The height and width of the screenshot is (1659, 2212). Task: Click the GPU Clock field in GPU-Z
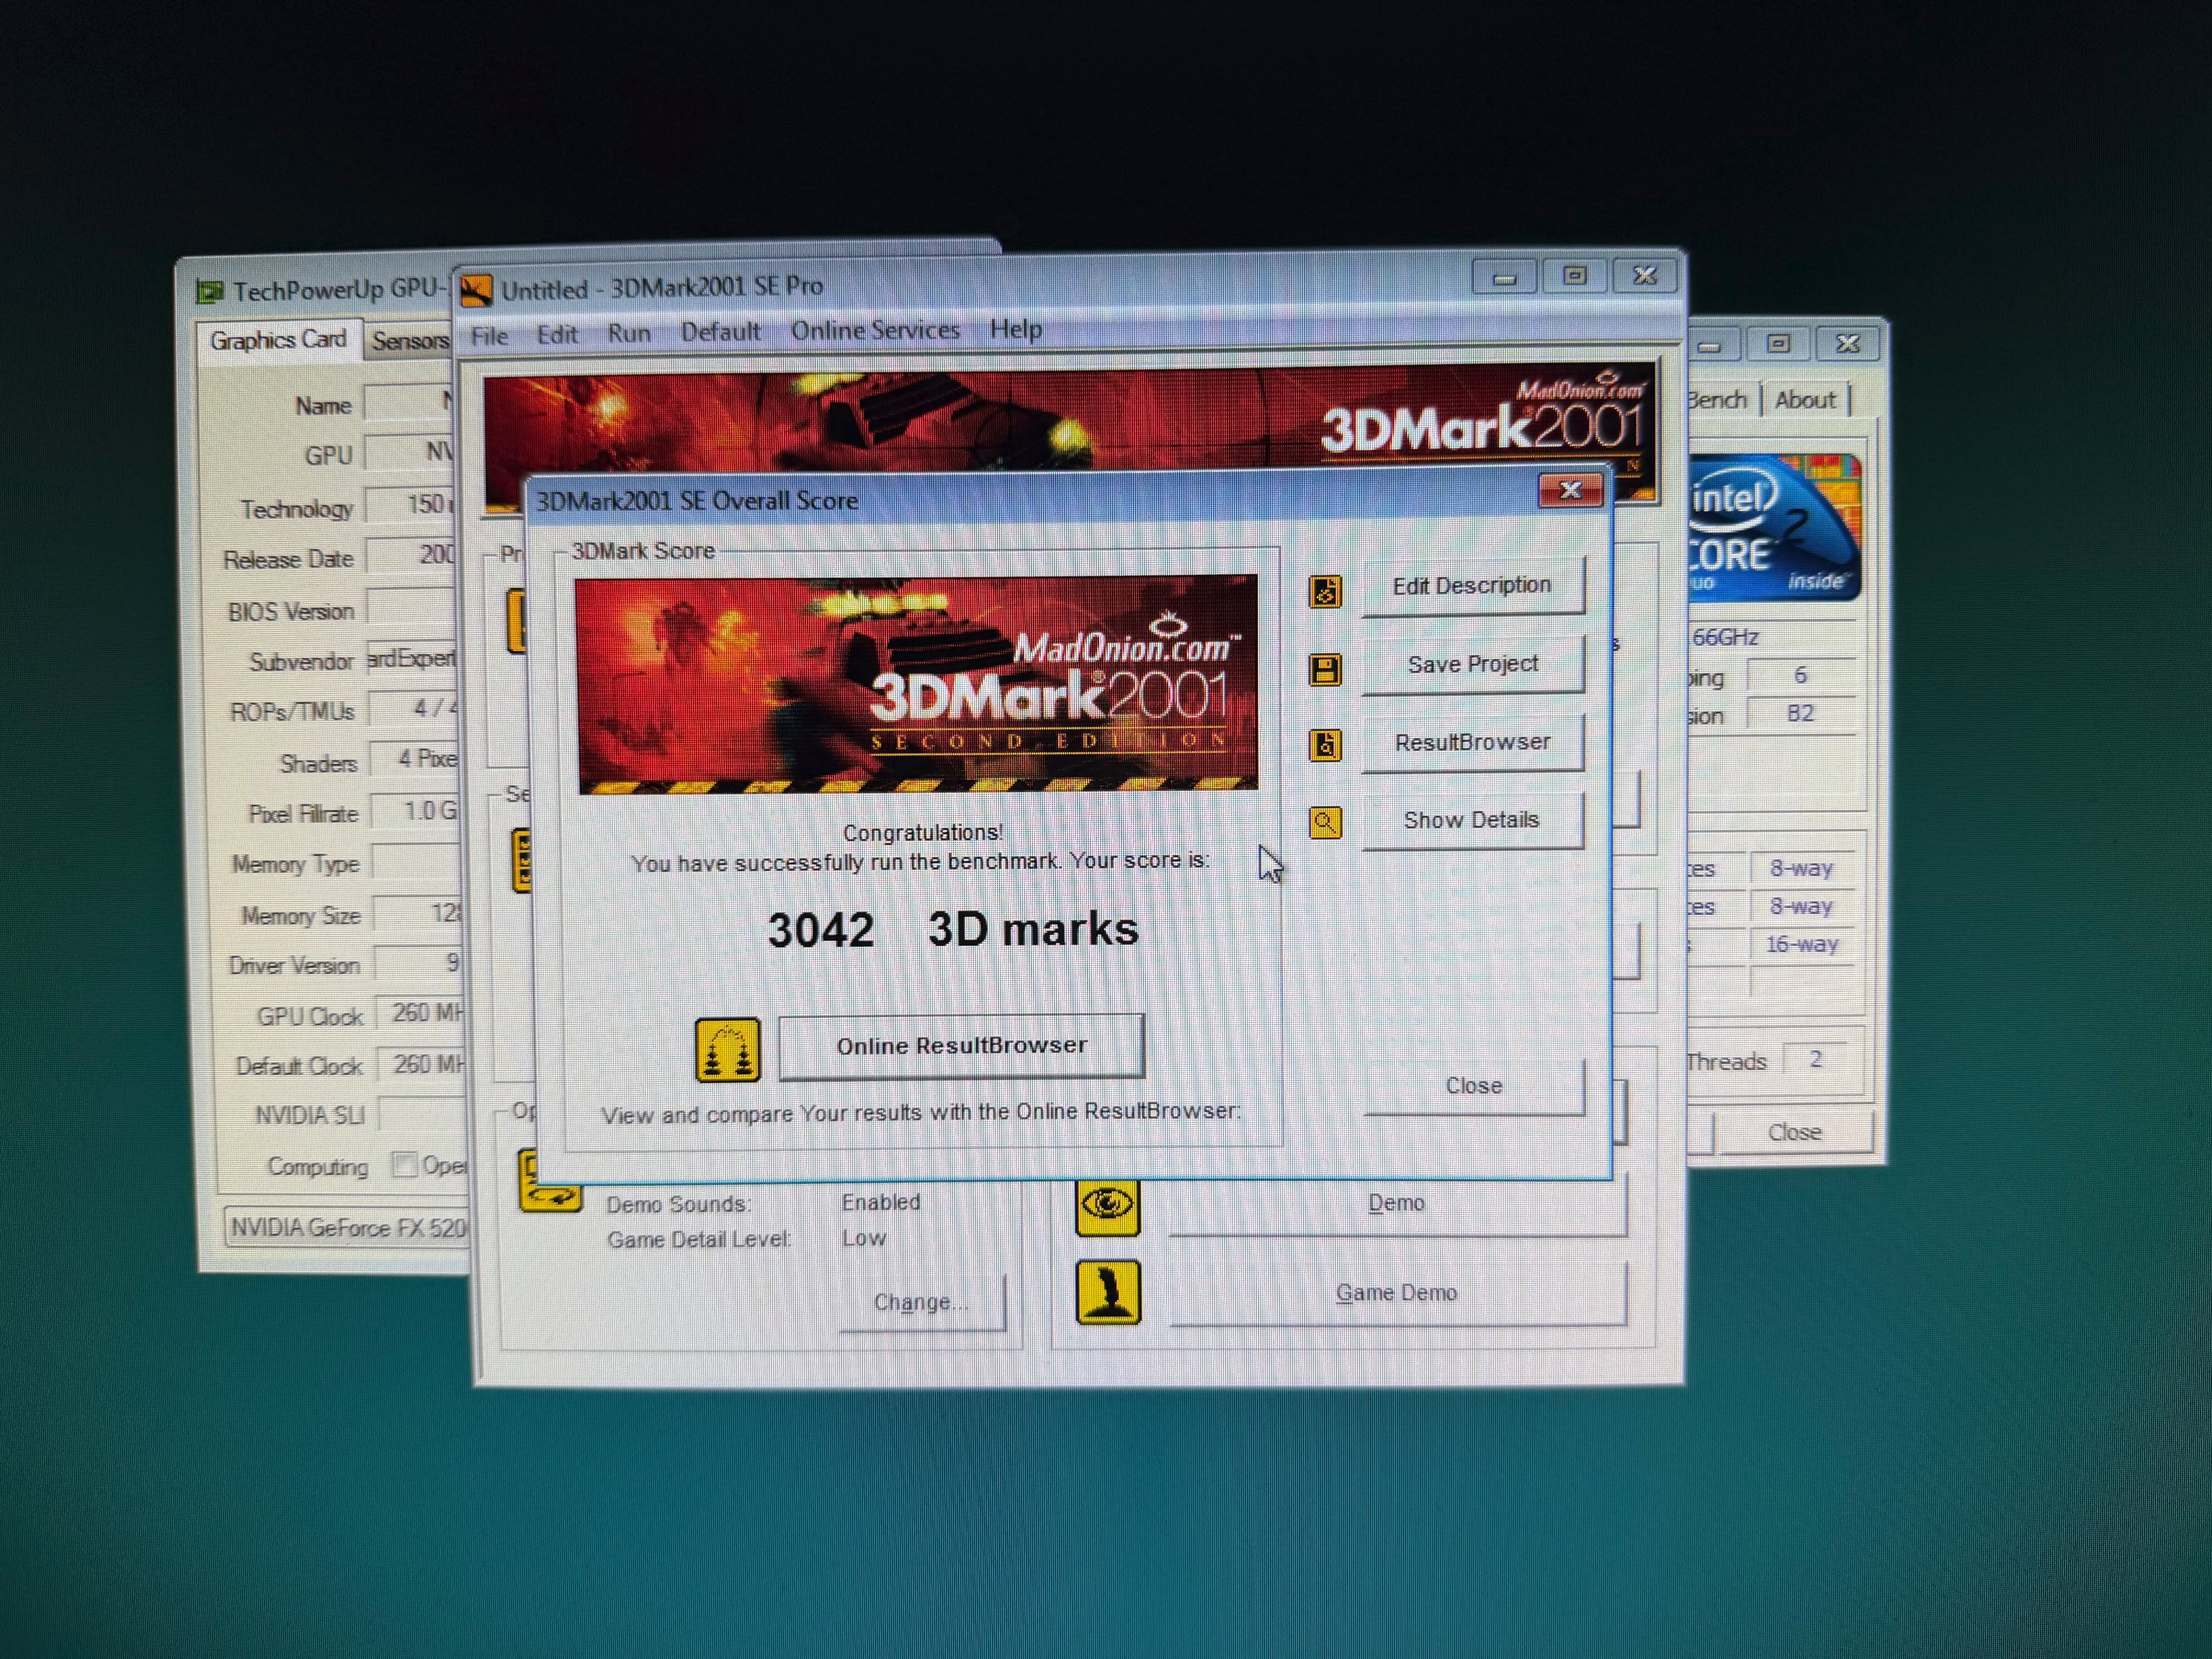[421, 1013]
